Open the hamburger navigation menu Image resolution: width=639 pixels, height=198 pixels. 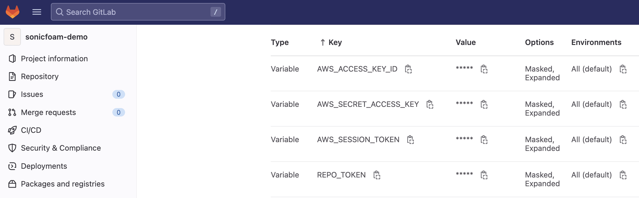pyautogui.click(x=37, y=12)
